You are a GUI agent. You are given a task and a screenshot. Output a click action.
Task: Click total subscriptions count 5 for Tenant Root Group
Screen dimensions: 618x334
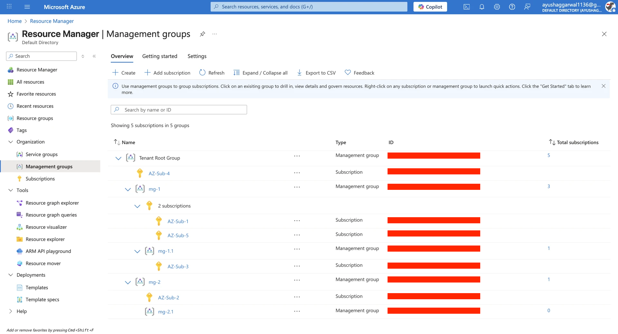pos(548,155)
